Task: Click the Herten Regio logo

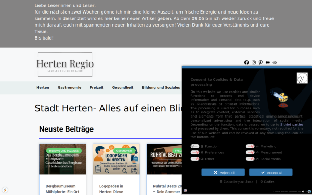Action: coord(65,64)
